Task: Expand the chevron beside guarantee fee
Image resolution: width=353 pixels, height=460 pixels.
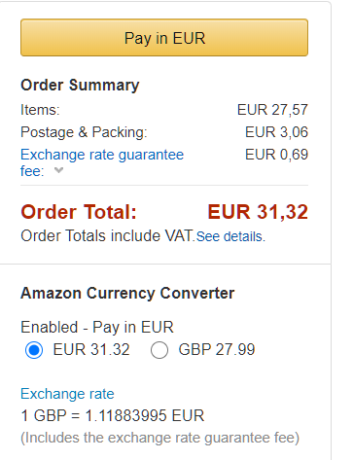Action: 58,170
